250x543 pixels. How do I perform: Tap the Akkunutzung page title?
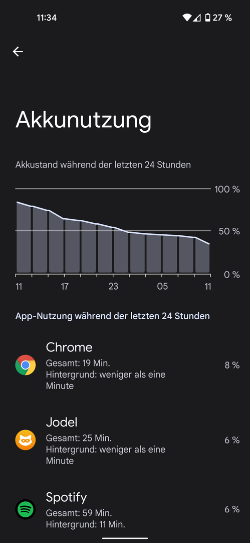pyautogui.click(x=83, y=120)
